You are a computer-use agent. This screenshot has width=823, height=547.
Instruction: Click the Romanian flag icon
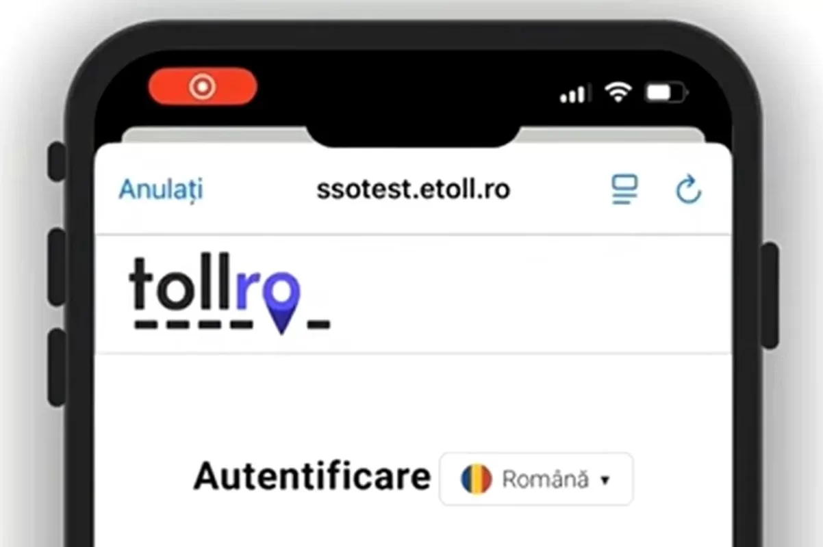point(477,479)
